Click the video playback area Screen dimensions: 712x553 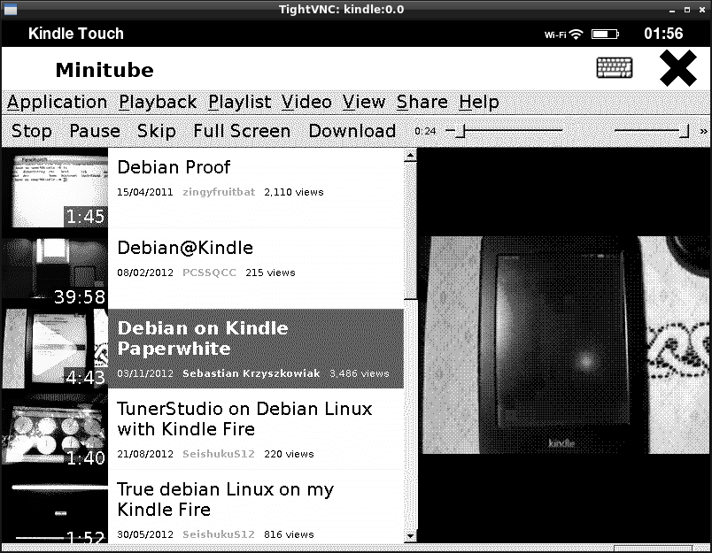(563, 345)
